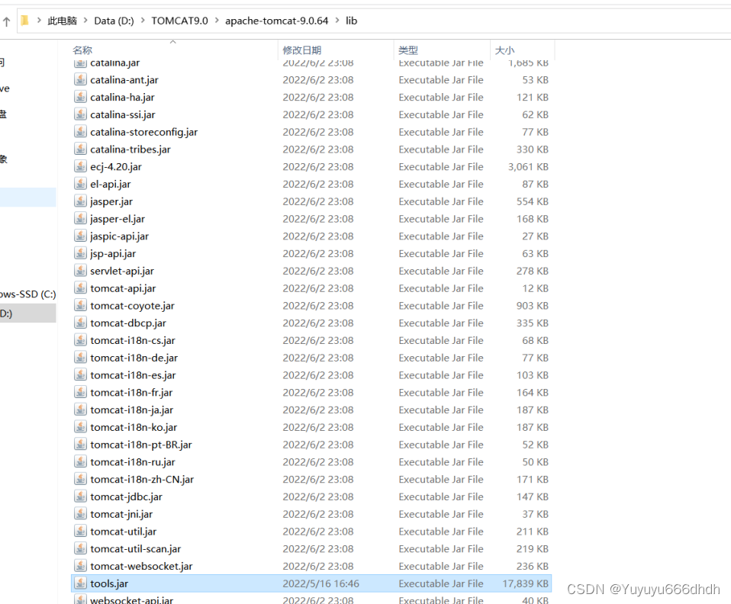The image size is (731, 604).
Task: Click Executable Jar File type of jasper.jar
Action: (441, 201)
